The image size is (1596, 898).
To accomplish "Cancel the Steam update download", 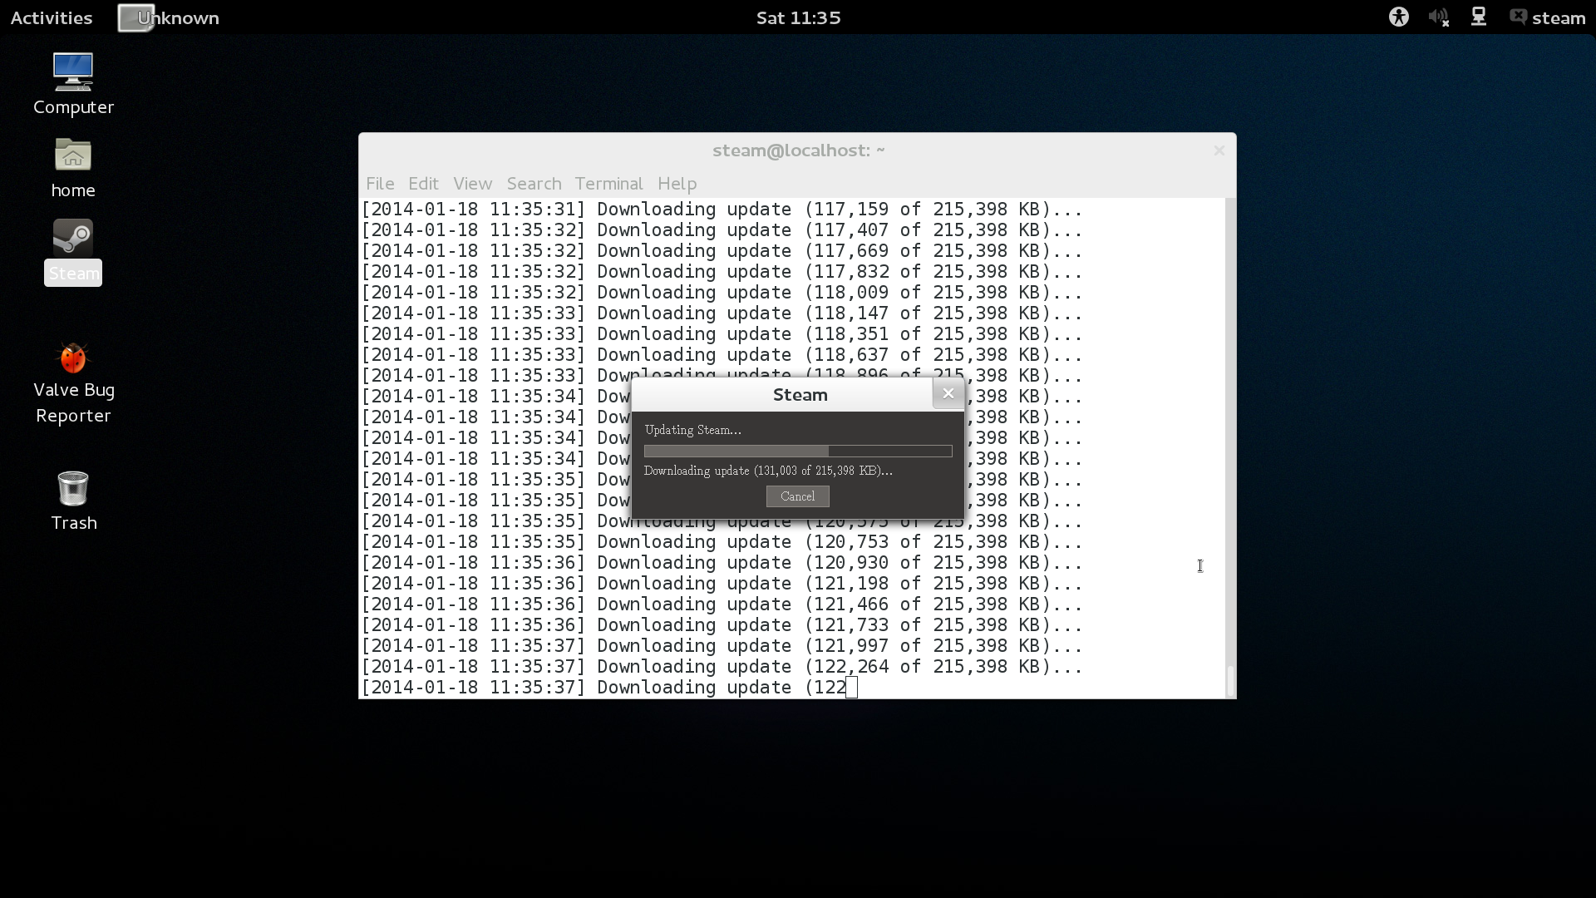I will coord(797,496).
